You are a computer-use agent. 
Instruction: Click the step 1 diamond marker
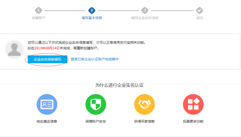pos(38,11)
